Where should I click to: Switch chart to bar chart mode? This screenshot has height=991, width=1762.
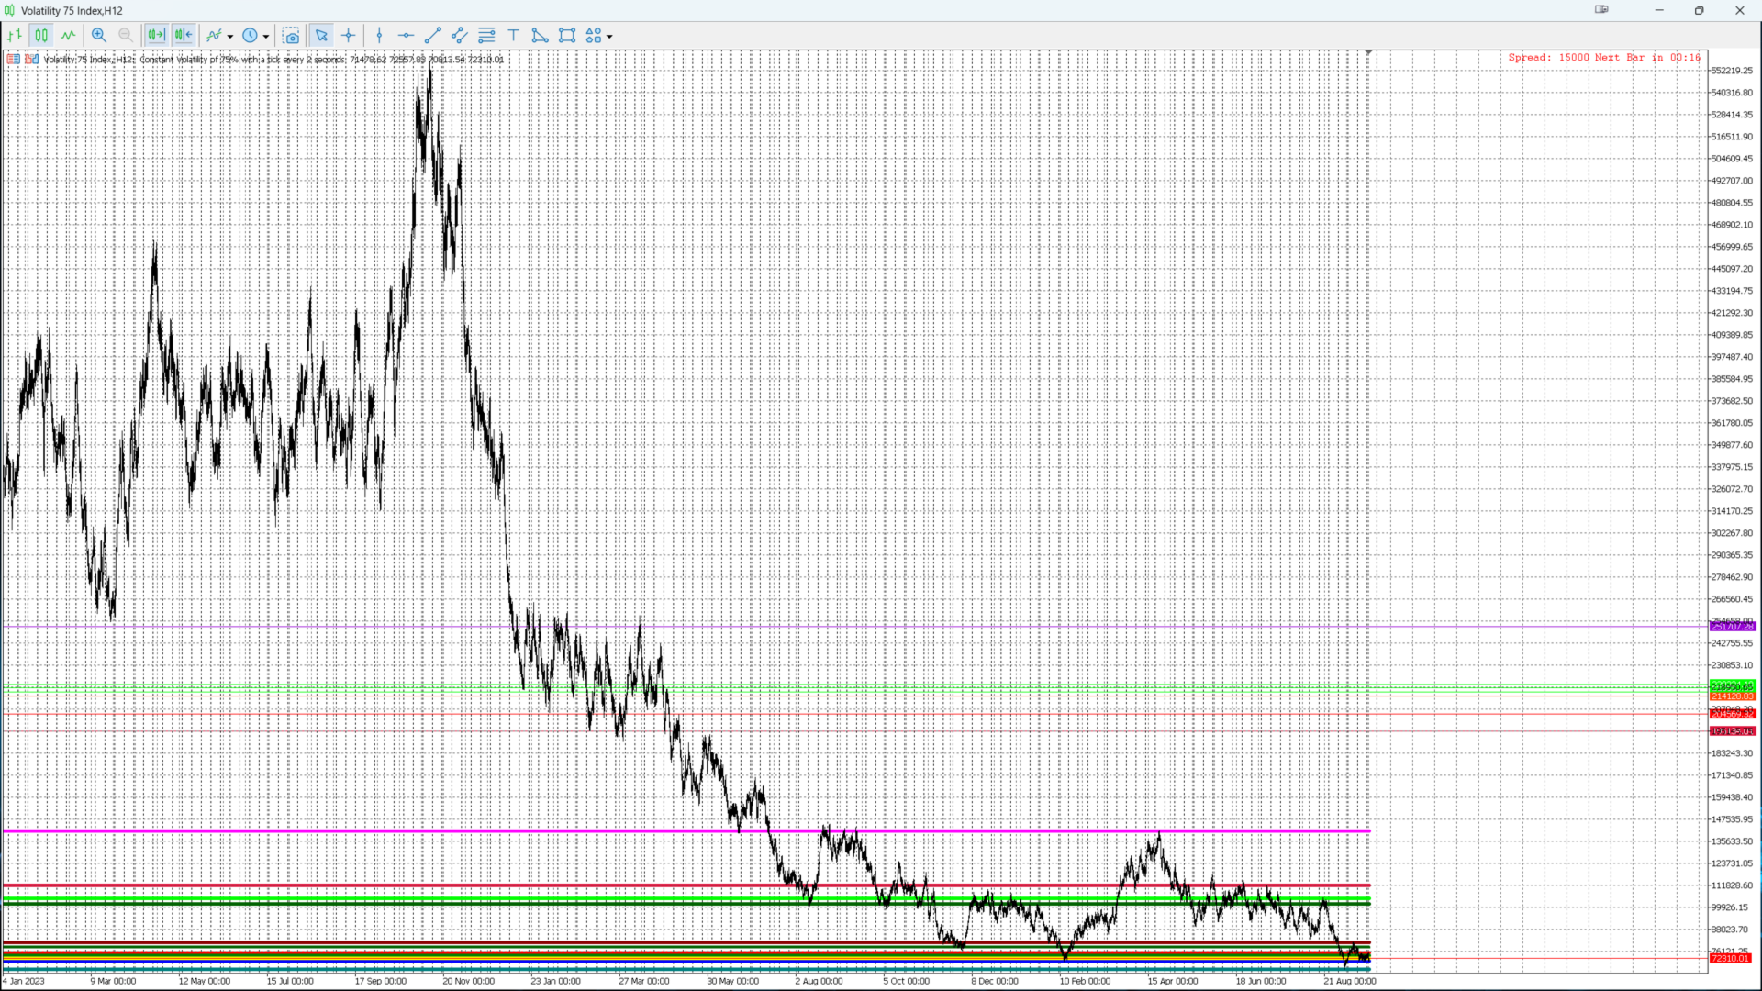click(x=15, y=36)
